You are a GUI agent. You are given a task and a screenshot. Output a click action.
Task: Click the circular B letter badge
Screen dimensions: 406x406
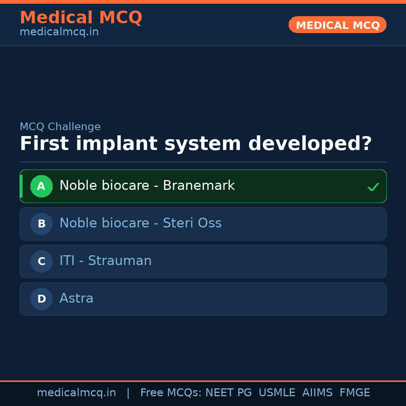[x=41, y=224]
